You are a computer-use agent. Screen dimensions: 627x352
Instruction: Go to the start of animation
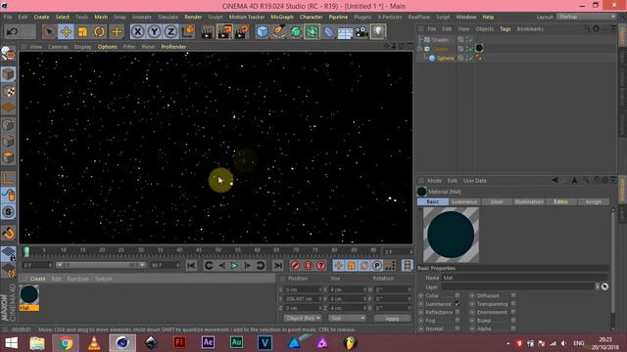[x=192, y=265]
